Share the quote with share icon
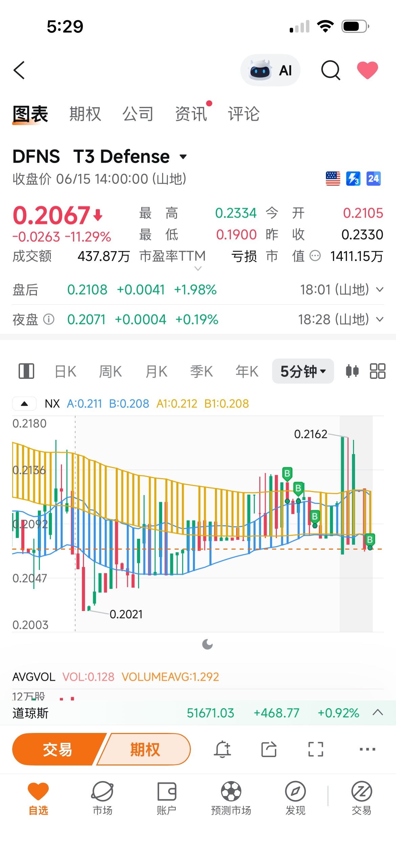The height and width of the screenshot is (858, 396). point(269,749)
